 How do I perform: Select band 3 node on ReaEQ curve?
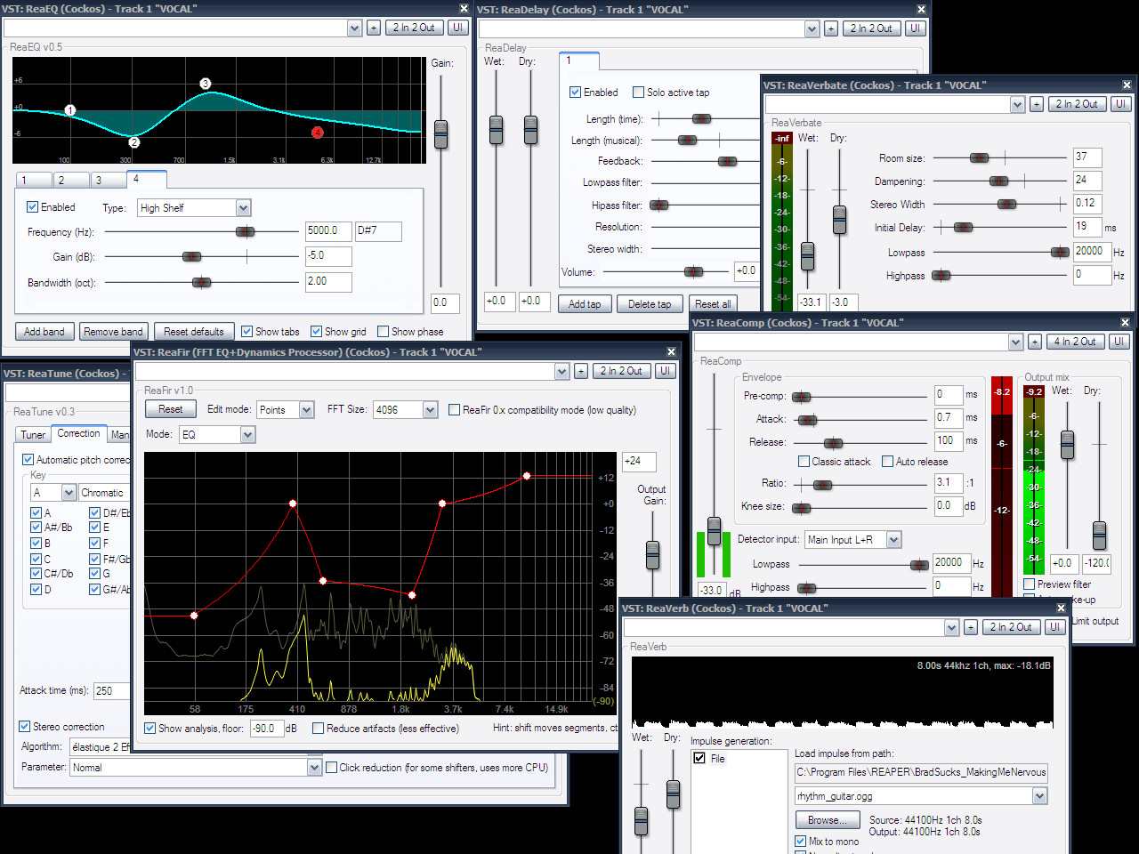pyautogui.click(x=206, y=84)
